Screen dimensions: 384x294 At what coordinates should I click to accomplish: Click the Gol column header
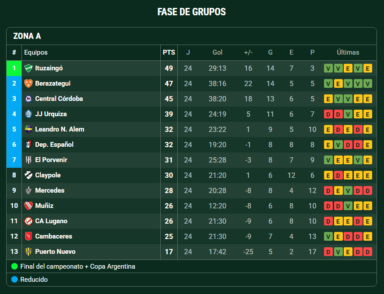[x=218, y=52]
